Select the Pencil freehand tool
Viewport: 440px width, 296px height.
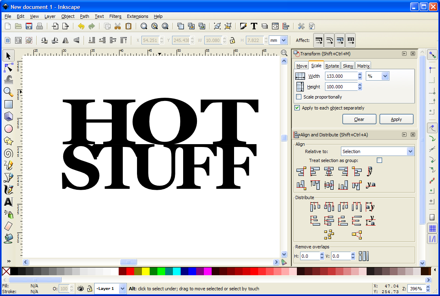[x=9, y=165]
